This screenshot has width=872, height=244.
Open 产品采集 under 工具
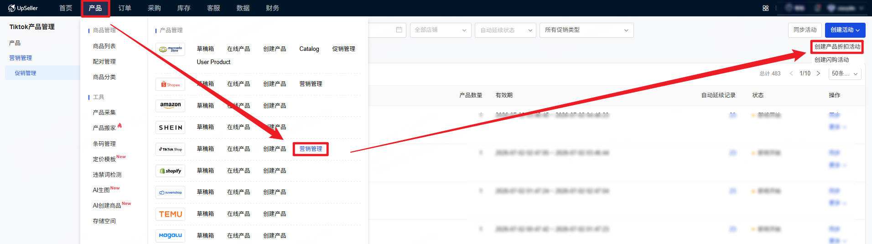104,112
